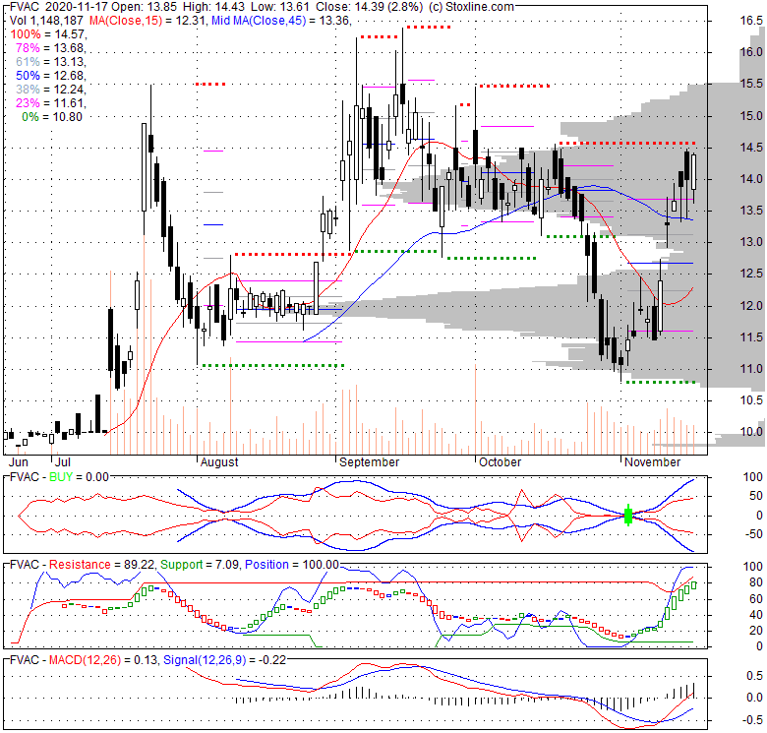
Task: Click the MA(Close,15) = 12.31 legend
Action: [148, 21]
